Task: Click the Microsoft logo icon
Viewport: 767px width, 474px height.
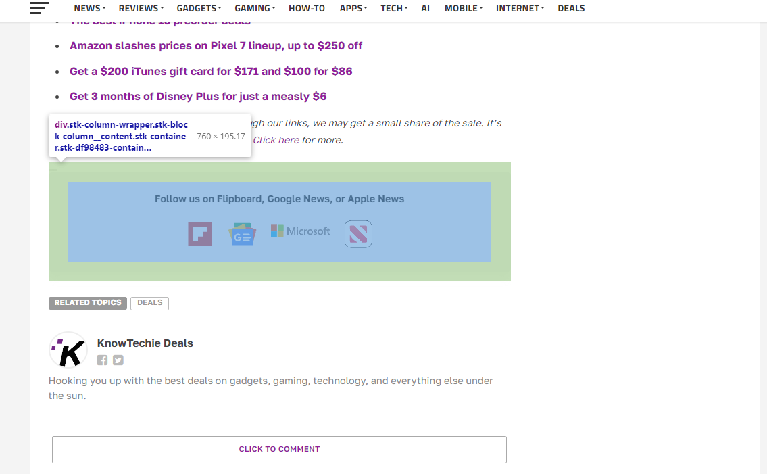Action: pyautogui.click(x=300, y=231)
